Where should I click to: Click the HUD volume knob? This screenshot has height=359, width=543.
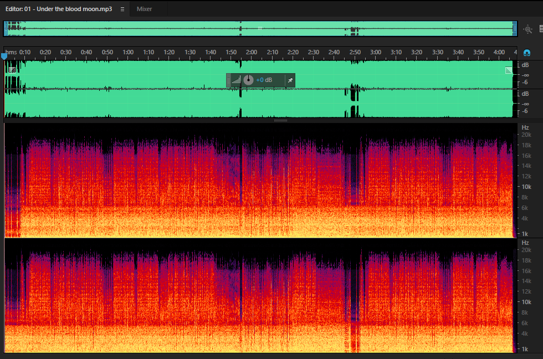(x=248, y=80)
